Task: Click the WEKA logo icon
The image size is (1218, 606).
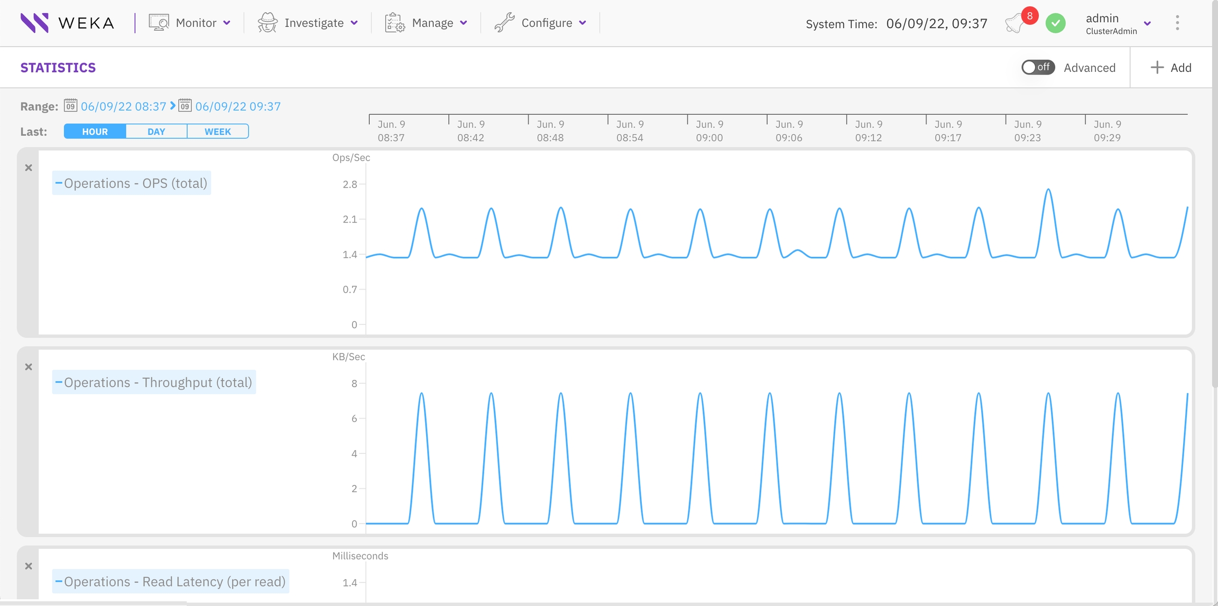Action: coord(34,23)
